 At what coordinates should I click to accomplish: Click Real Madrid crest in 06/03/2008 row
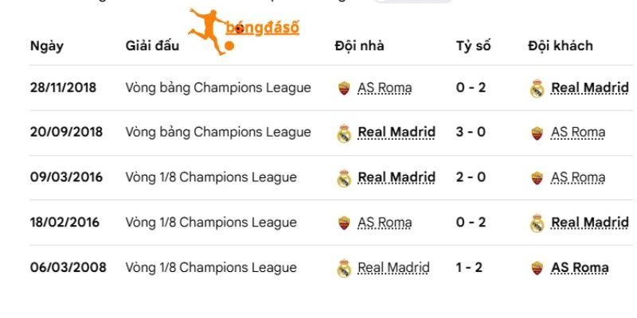344,268
